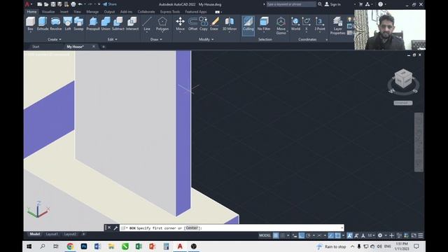Activate the Presspull tool

(93, 24)
